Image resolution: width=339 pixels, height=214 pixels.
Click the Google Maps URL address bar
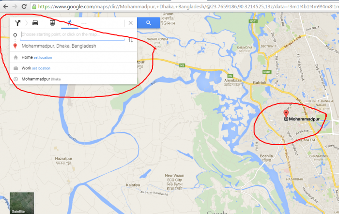pos(186,6)
